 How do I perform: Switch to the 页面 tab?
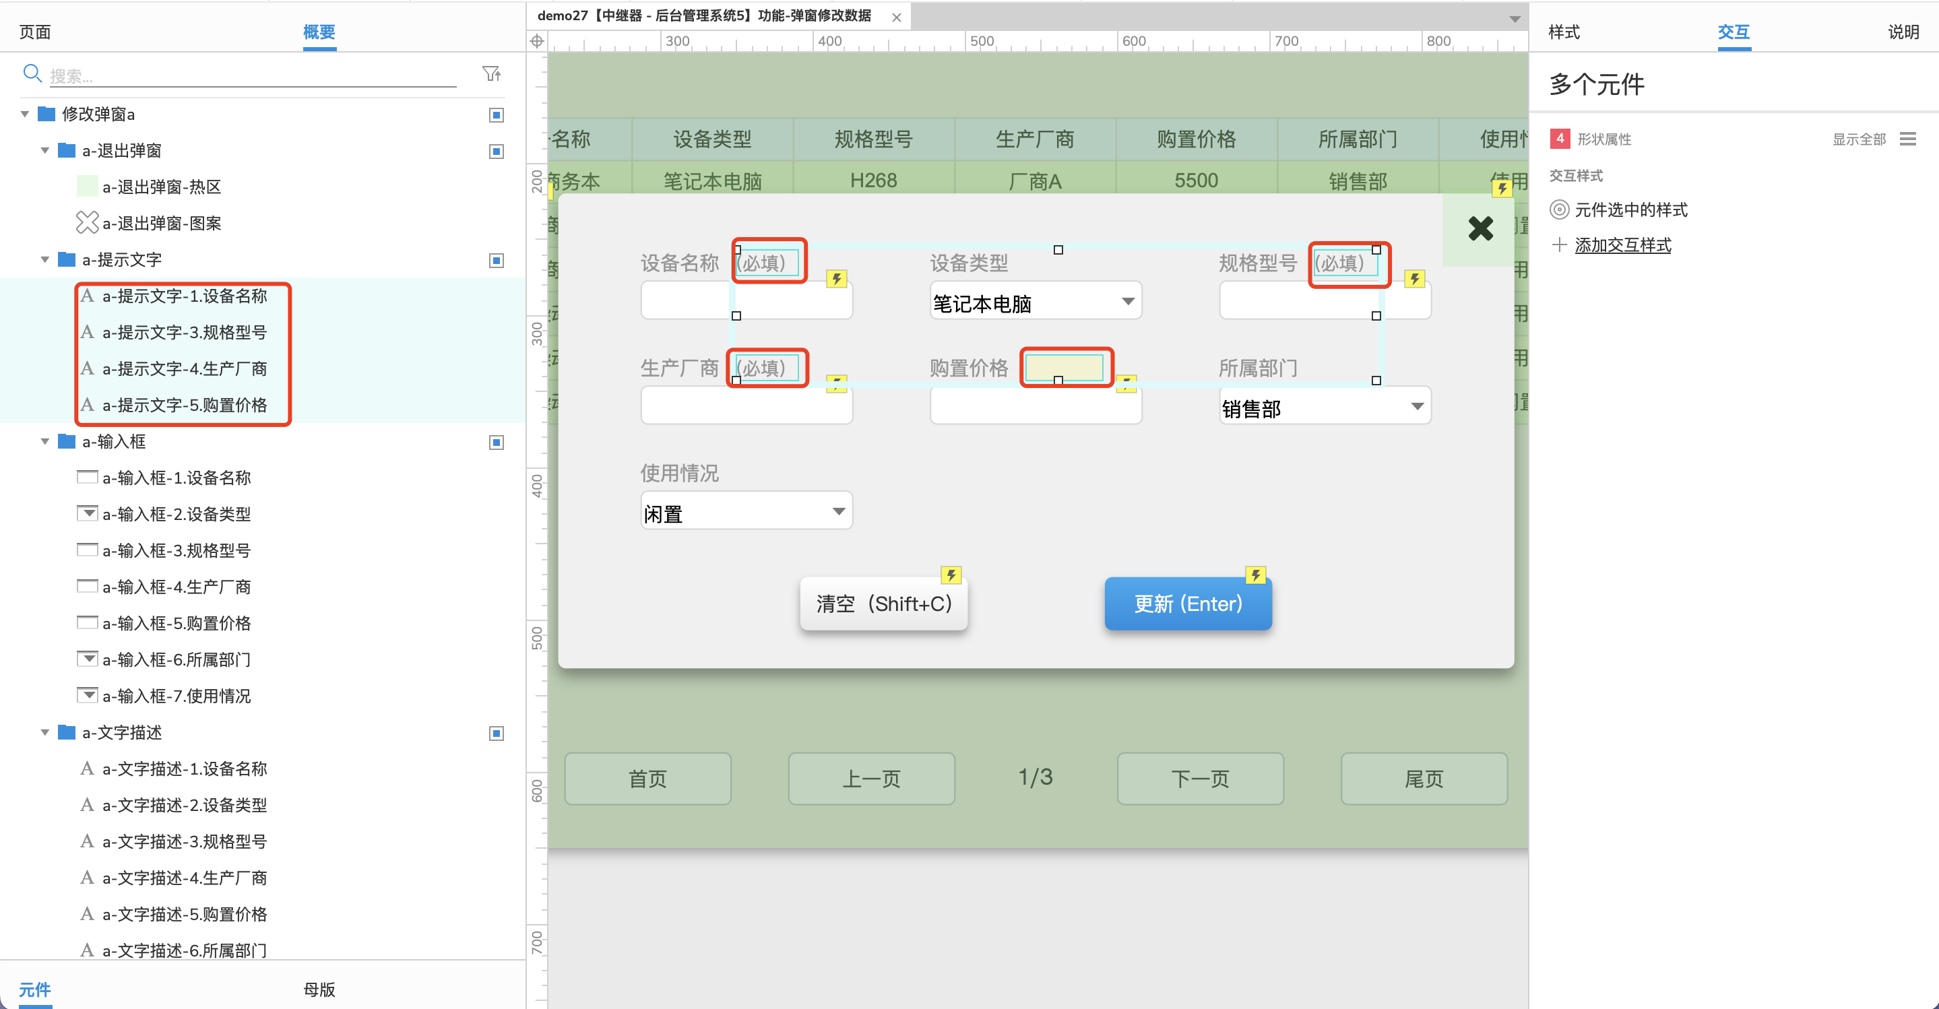coord(34,32)
